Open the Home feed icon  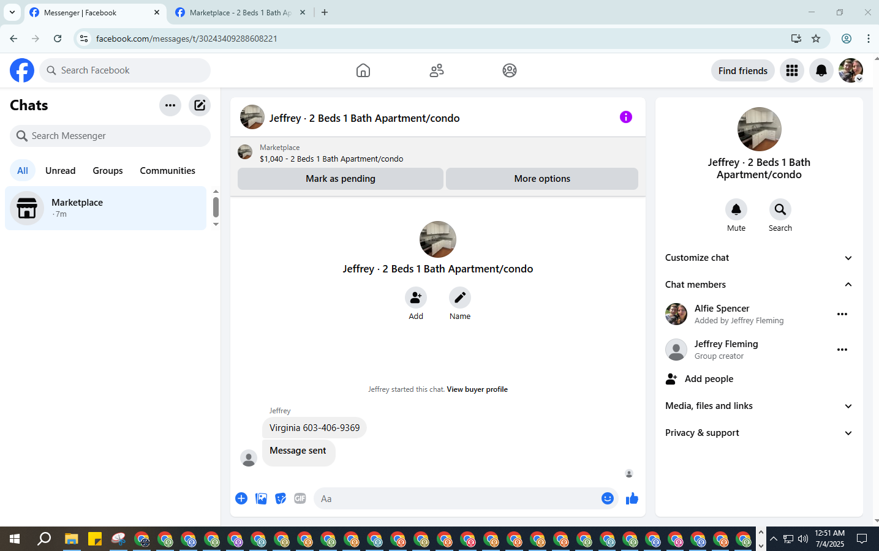(363, 70)
